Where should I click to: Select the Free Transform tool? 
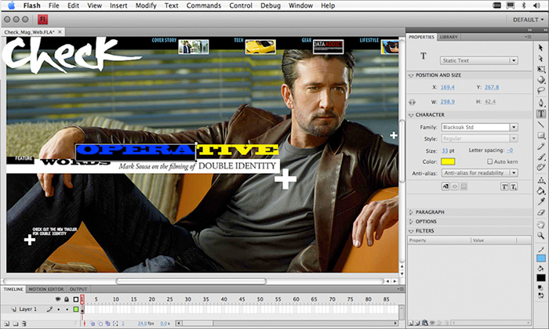pos(540,69)
